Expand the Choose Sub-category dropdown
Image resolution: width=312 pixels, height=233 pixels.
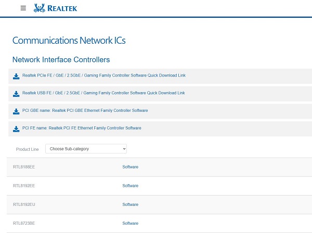pos(86,149)
